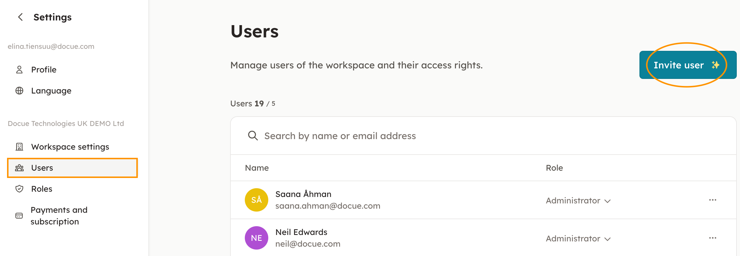Open Workspace settings in the sidebar
The height and width of the screenshot is (256, 740).
pyautogui.click(x=70, y=147)
